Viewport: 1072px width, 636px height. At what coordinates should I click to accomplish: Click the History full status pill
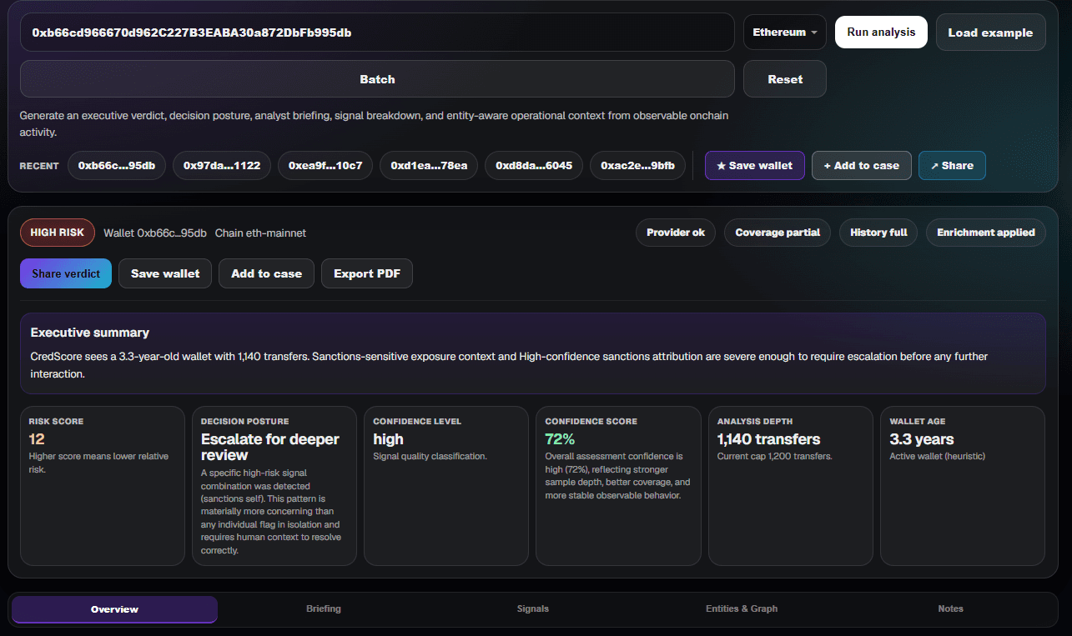[x=878, y=233]
